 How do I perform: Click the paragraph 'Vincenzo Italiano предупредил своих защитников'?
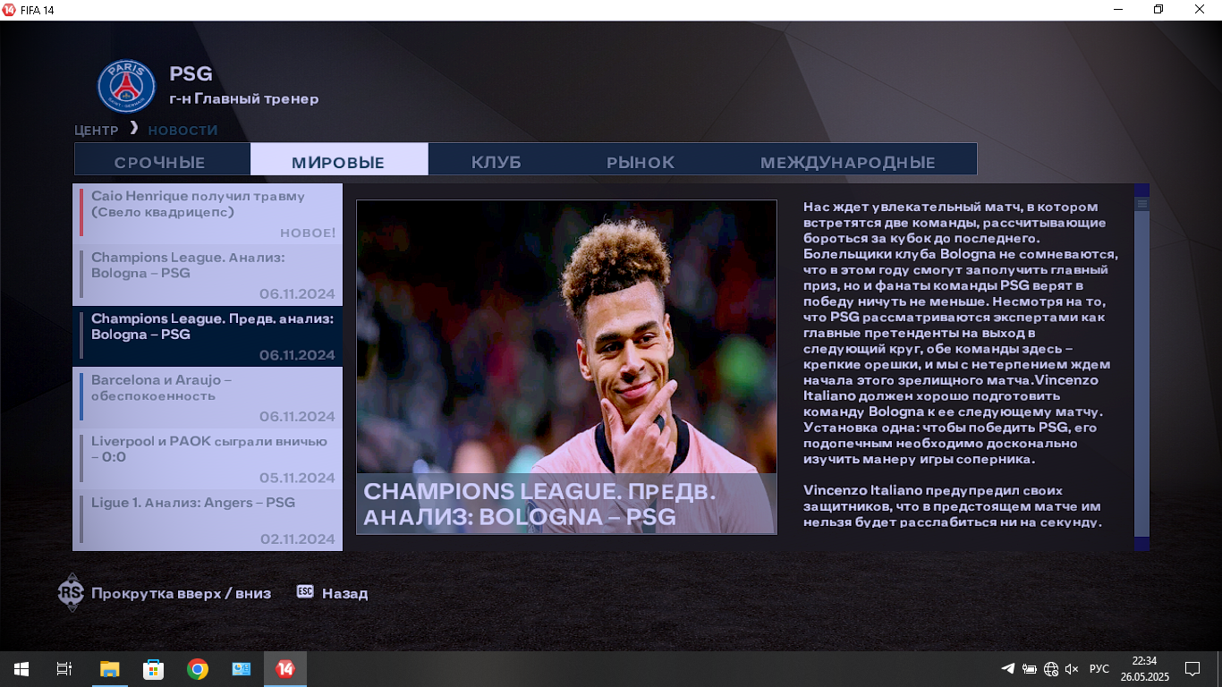pos(952,506)
